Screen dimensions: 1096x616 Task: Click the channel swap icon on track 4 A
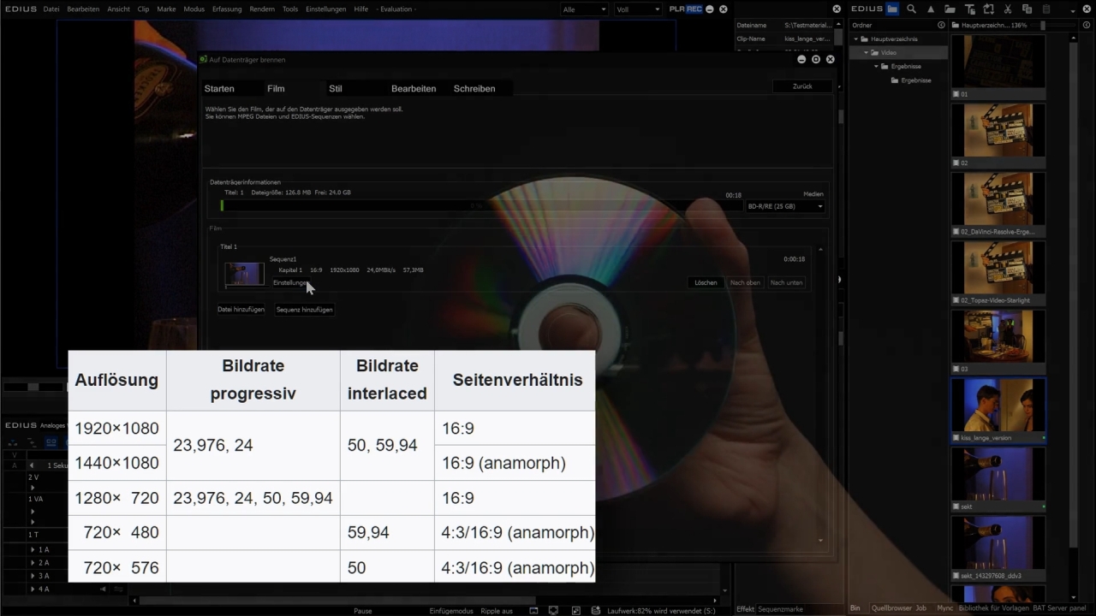117,589
